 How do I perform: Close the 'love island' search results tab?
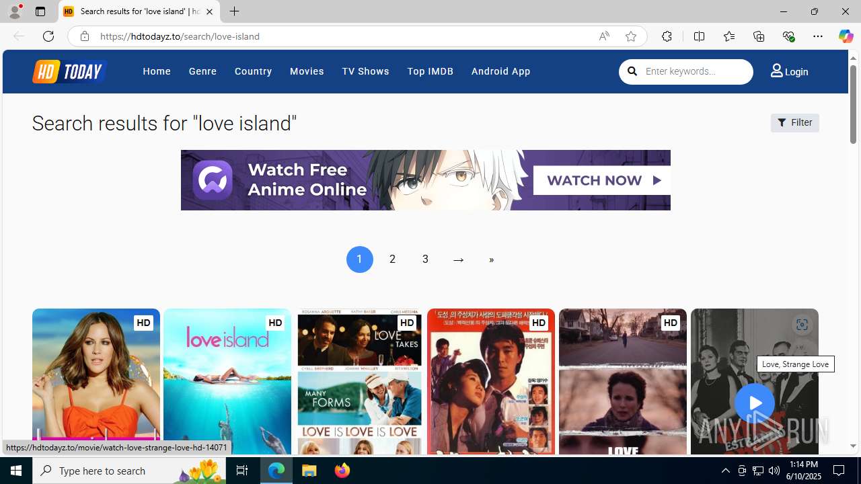[x=209, y=11]
